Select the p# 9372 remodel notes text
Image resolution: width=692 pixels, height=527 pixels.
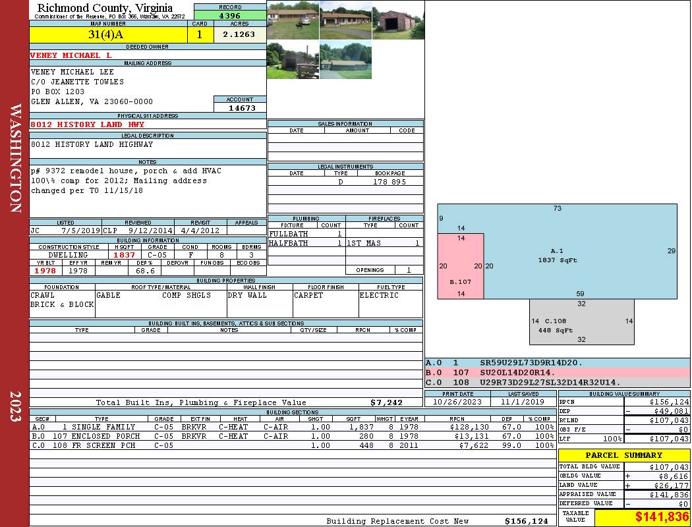126,180
